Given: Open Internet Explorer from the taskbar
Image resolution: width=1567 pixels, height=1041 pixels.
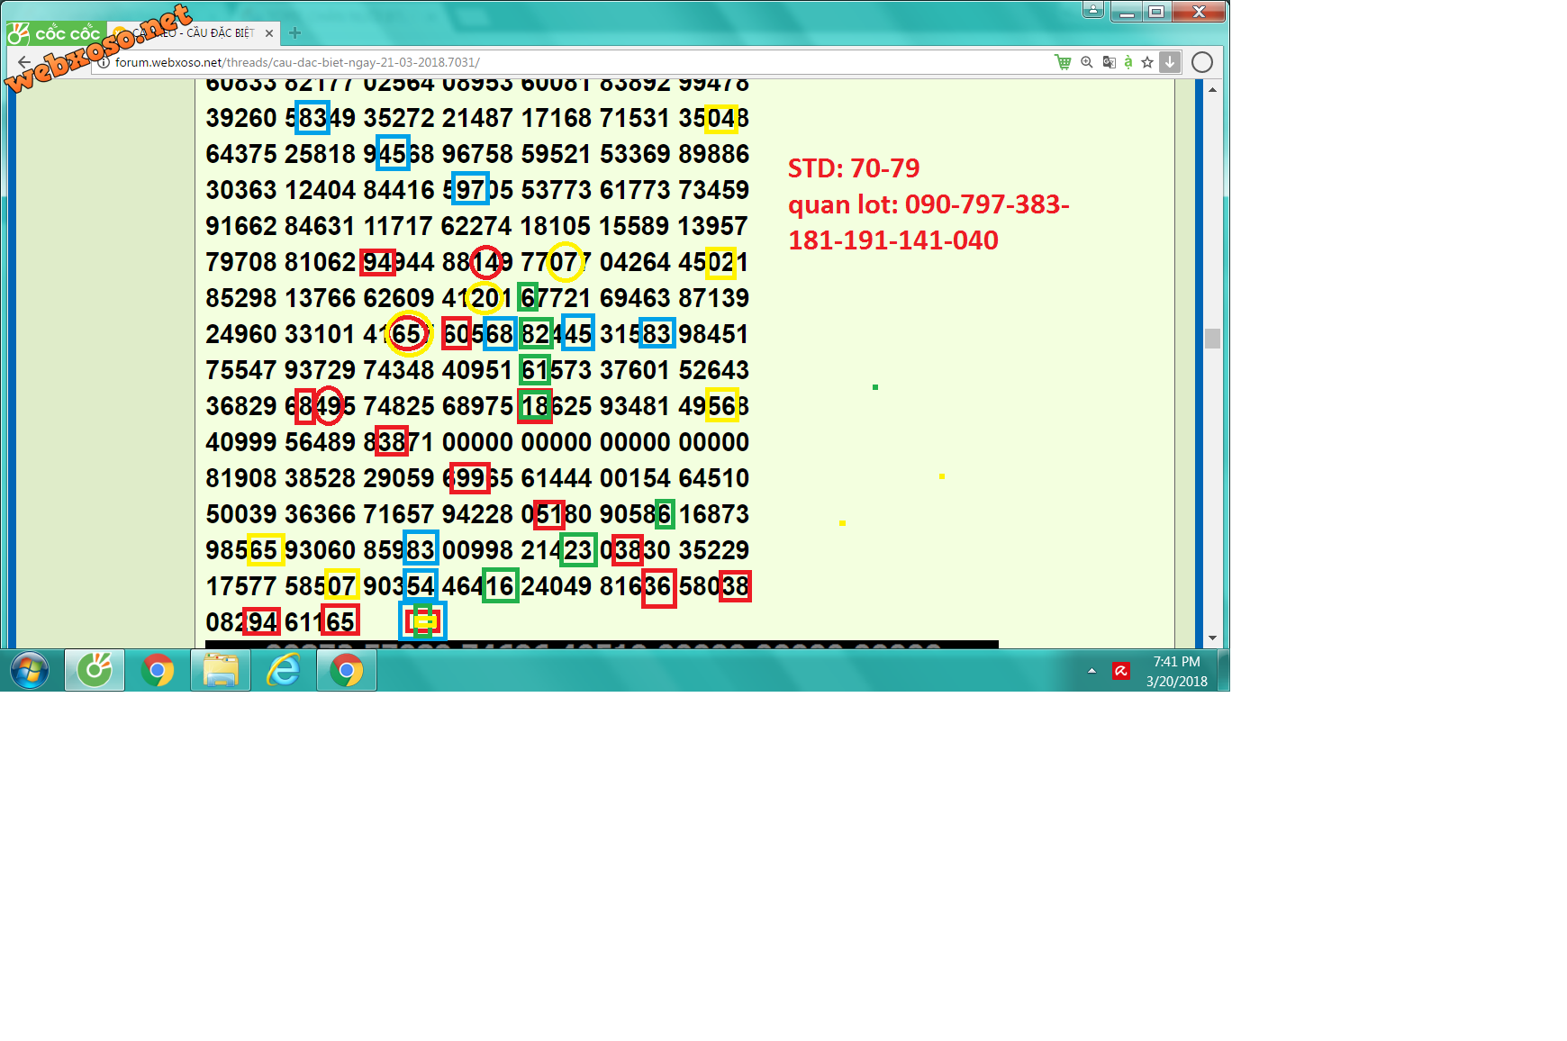Looking at the screenshot, I should click(x=284, y=671).
